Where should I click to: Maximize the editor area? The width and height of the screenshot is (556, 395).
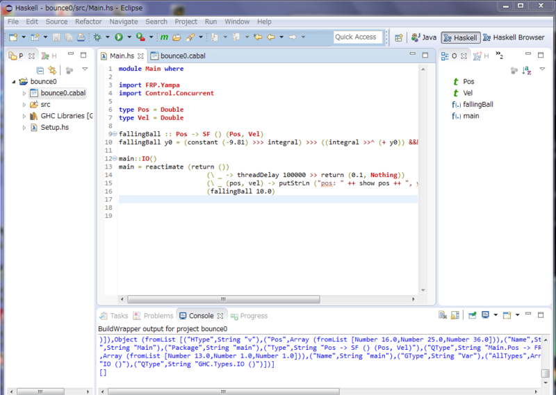[x=425, y=55]
